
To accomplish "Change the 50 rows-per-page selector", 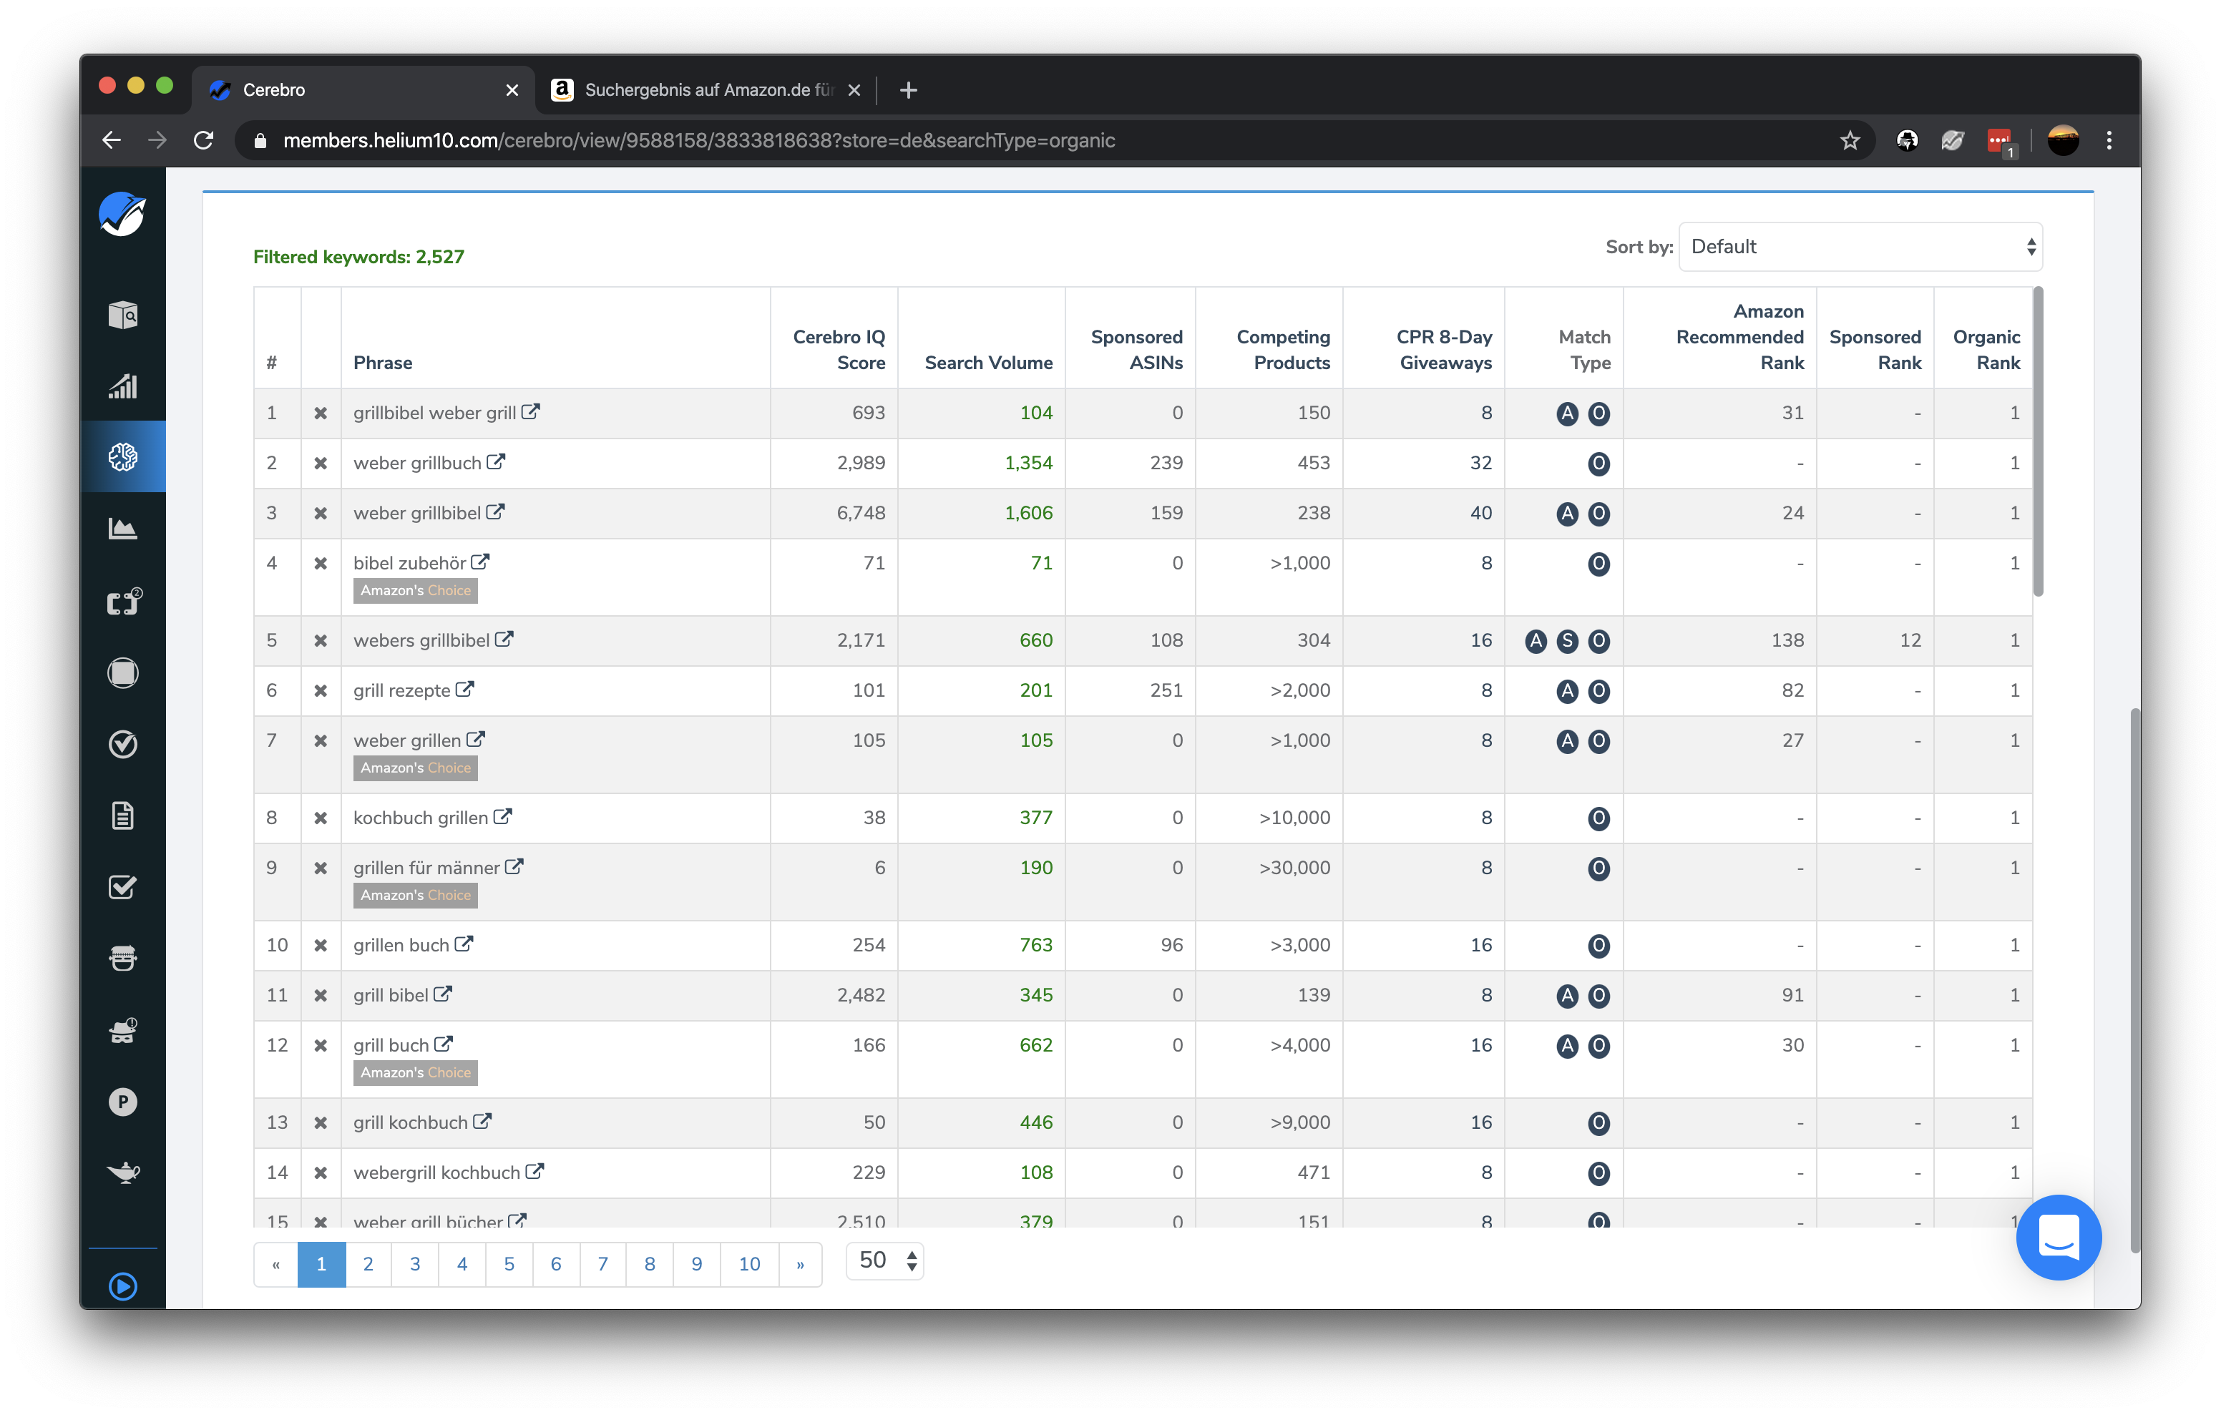I will pyautogui.click(x=884, y=1261).
